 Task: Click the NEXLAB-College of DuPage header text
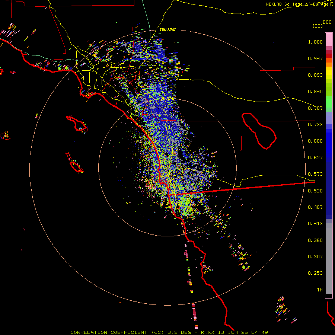point(298,4)
